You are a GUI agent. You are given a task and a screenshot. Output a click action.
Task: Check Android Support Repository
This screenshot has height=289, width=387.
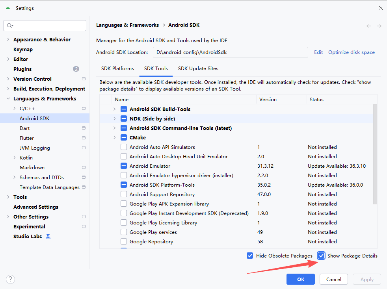[124, 195]
